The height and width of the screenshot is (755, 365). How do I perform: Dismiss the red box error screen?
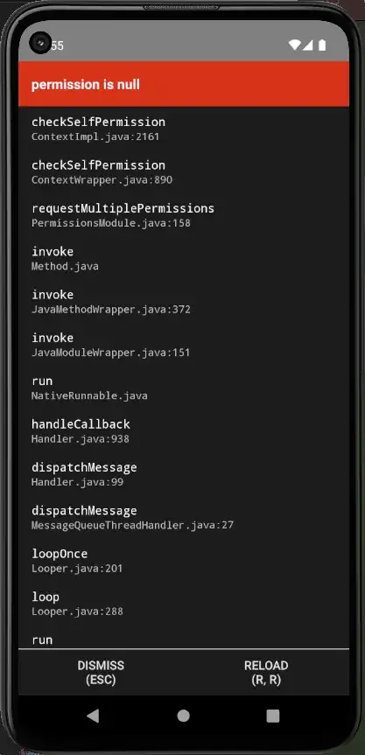[x=101, y=672]
